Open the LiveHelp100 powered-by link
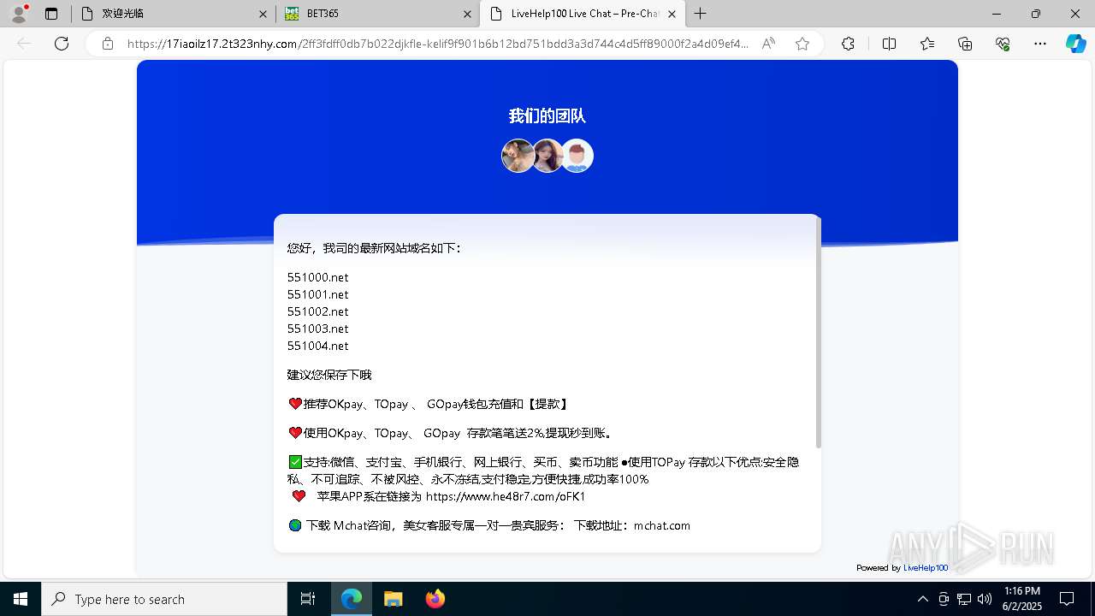 (926, 568)
